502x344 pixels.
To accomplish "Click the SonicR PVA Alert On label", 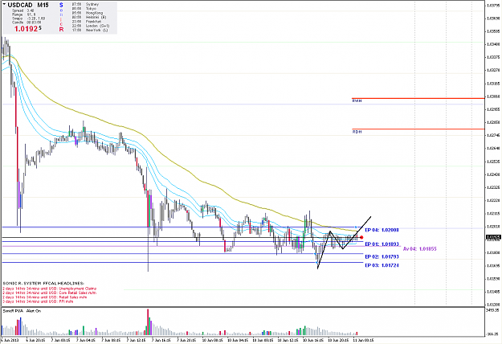I will pos(22,311).
